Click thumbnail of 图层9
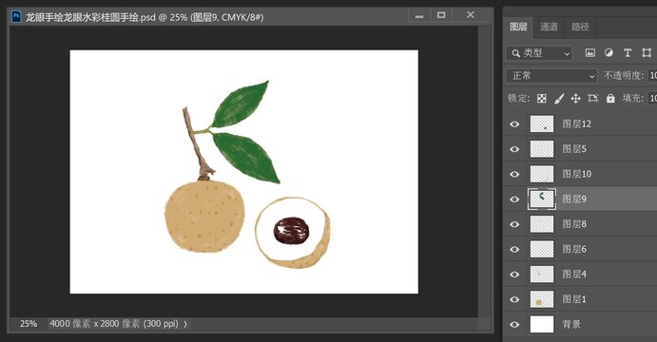The image size is (657, 342). pos(542,199)
